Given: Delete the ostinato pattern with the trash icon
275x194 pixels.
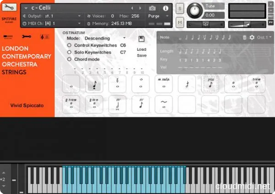Looking at the screenshot, I should [x=245, y=37].
